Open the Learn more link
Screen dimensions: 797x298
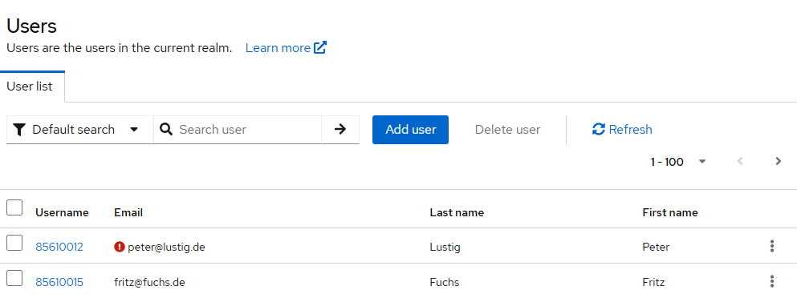pos(278,48)
